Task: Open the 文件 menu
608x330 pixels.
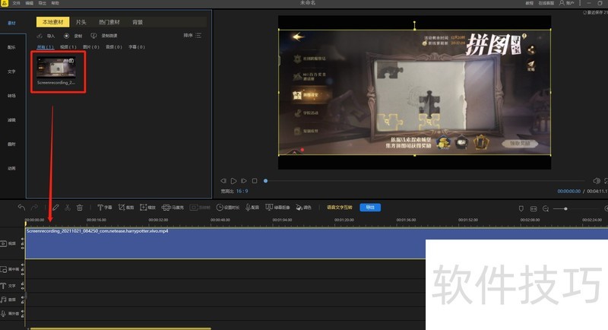Action: click(17, 3)
